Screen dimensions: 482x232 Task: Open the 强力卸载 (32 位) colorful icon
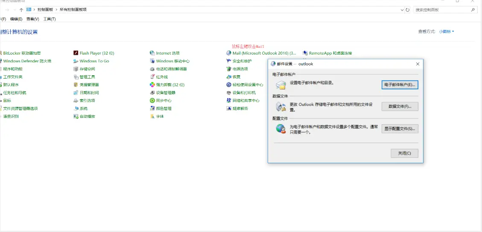pos(152,85)
